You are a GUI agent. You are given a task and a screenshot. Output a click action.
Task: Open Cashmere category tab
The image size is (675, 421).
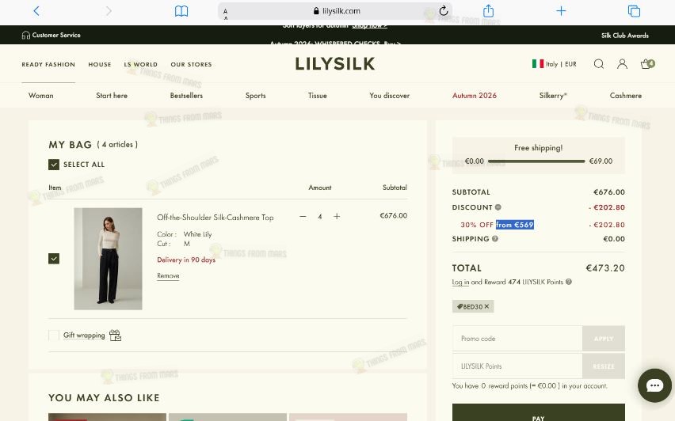[x=626, y=96]
